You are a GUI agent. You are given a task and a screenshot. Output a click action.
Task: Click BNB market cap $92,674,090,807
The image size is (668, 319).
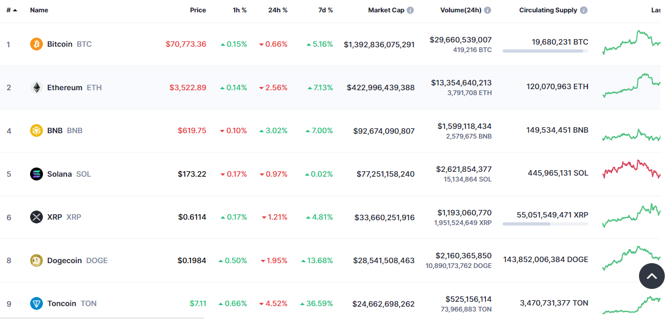(384, 130)
